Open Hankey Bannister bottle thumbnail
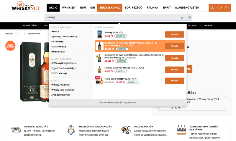 [x=99, y=70]
